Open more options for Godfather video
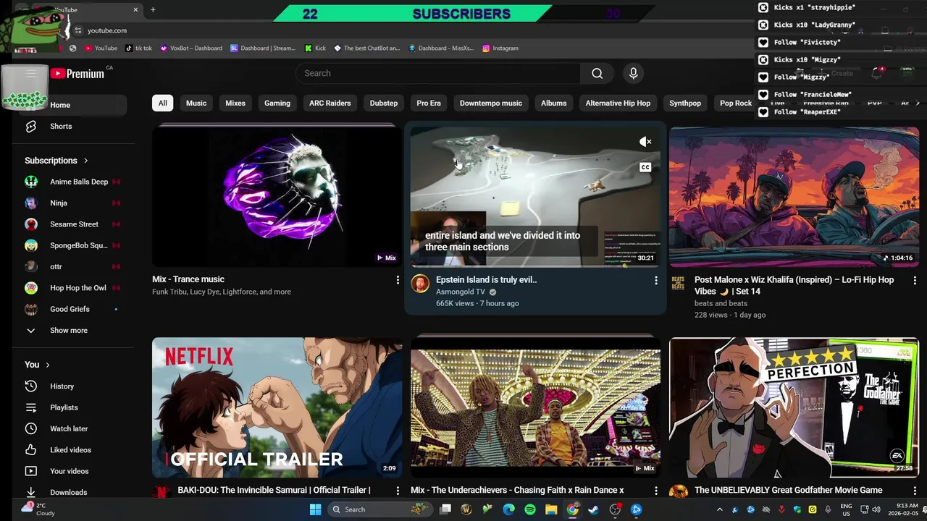 [x=914, y=491]
